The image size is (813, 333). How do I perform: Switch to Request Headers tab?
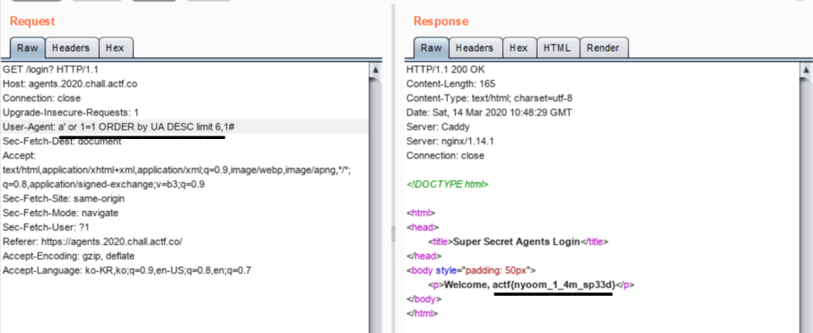[x=71, y=47]
